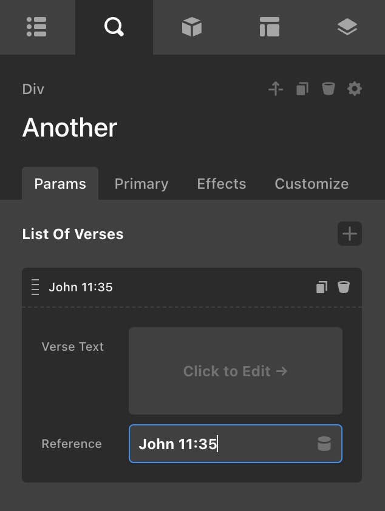
Task: Collapse the John 11:35 item header
Action: click(x=182, y=287)
